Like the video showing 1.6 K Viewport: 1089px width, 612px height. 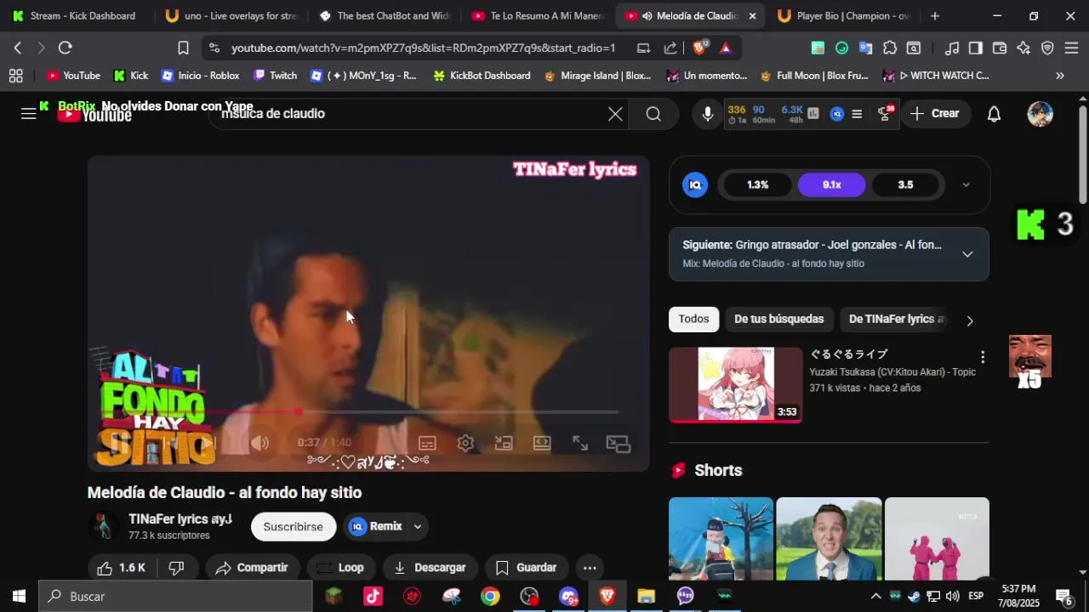(122, 568)
